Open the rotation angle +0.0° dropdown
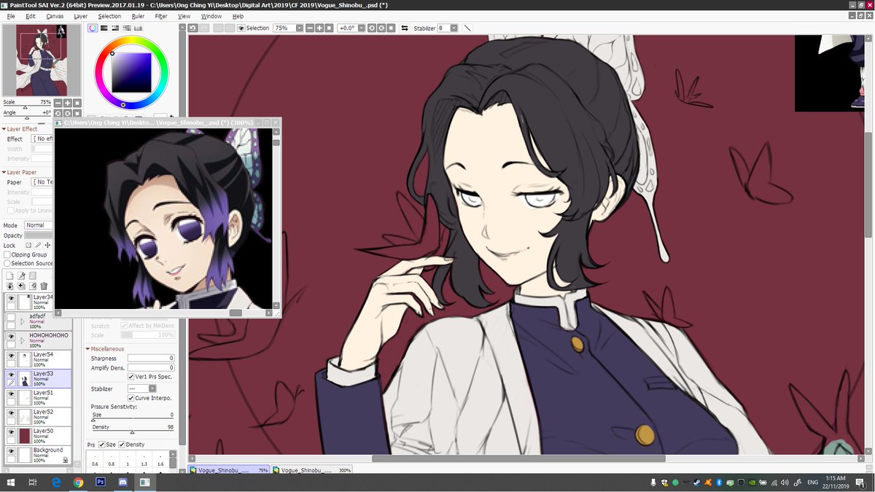Screen dimensions: 875x492 (x=361, y=28)
